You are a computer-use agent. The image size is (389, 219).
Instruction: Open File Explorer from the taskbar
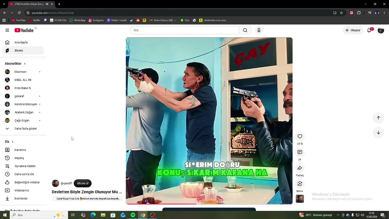tap(103, 215)
